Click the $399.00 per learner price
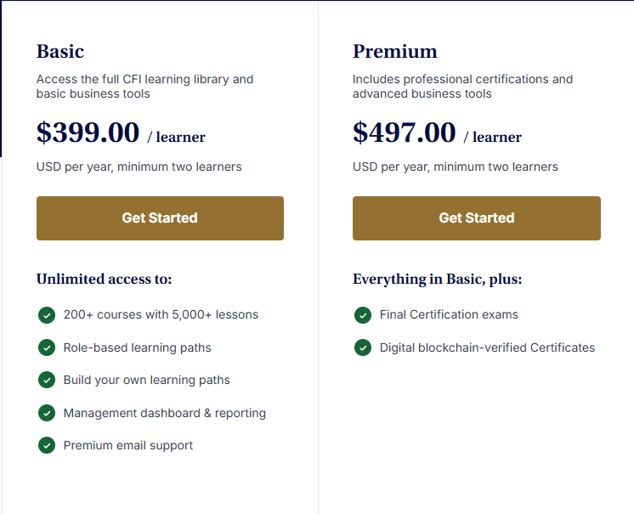 (x=121, y=133)
